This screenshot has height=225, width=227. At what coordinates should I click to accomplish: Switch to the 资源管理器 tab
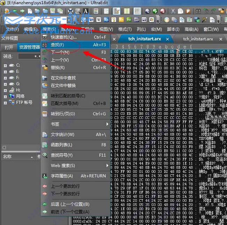point(29,47)
